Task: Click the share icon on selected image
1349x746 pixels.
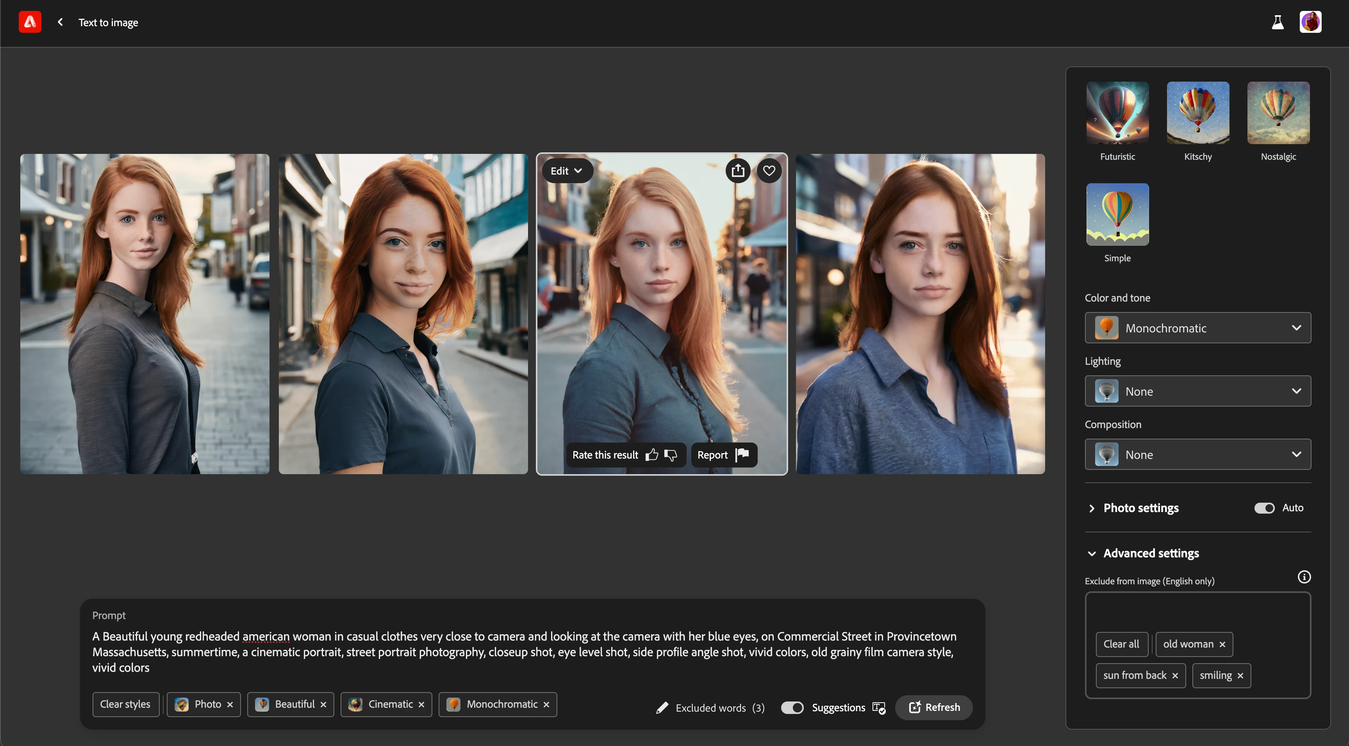Action: pos(738,171)
